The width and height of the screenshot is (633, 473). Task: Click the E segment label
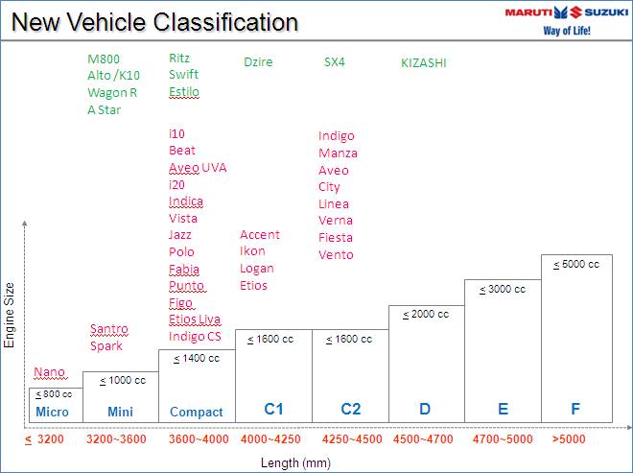pyautogui.click(x=503, y=410)
